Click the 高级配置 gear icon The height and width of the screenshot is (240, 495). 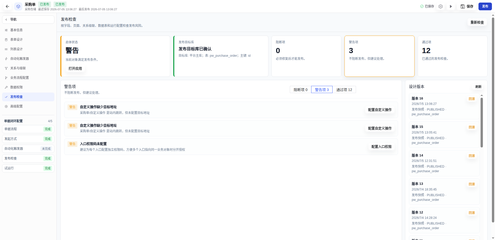pyautogui.click(x=6, y=106)
